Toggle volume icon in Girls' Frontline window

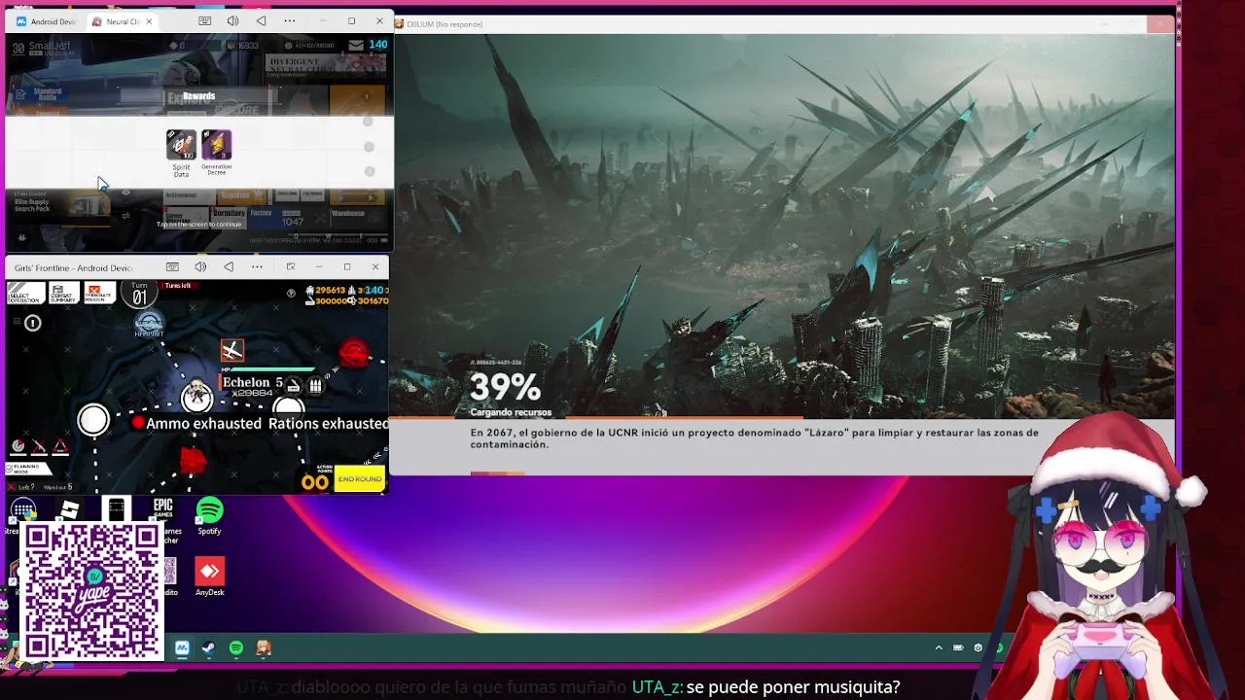[200, 267]
